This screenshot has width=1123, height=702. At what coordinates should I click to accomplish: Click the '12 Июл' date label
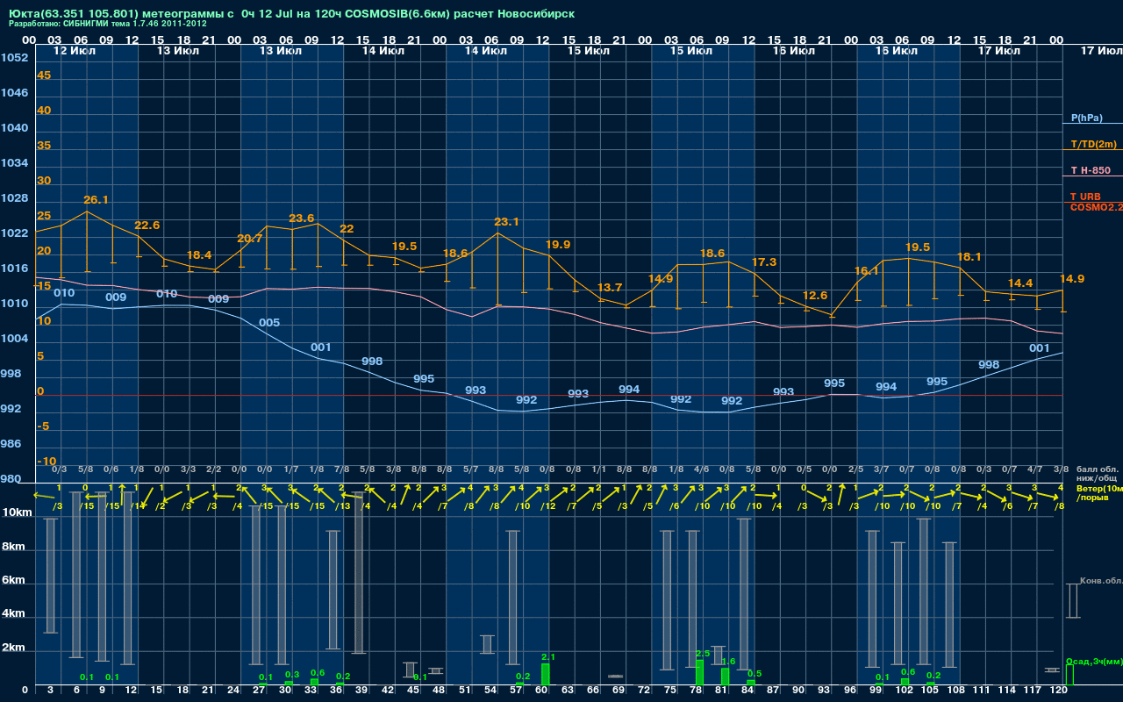click(x=74, y=51)
